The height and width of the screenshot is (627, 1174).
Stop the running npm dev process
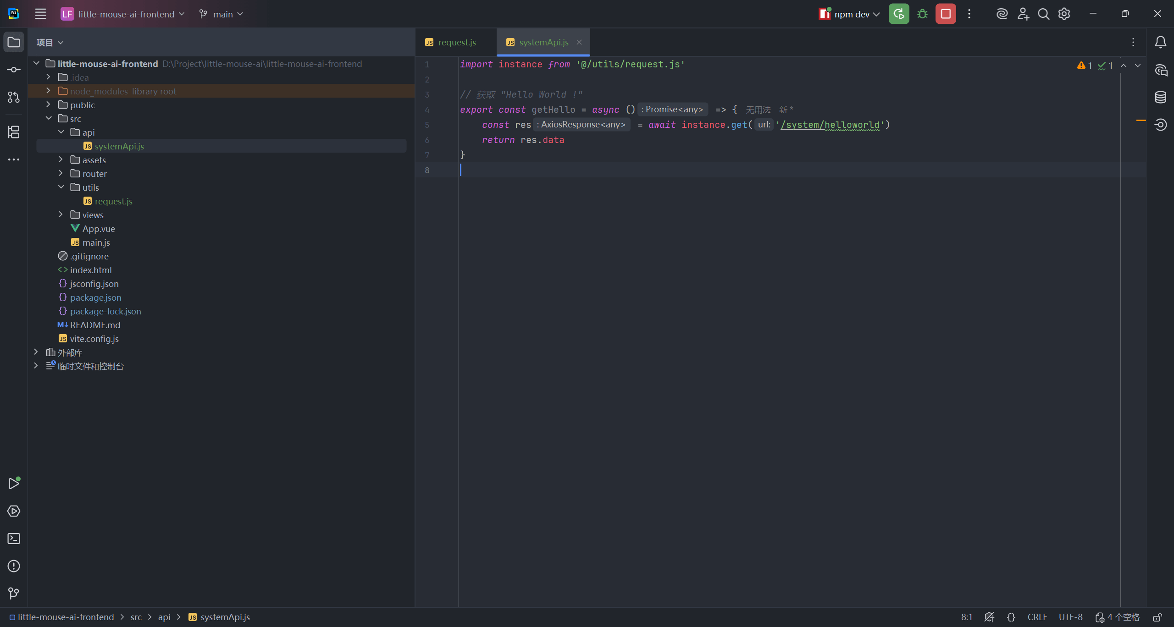pos(946,14)
